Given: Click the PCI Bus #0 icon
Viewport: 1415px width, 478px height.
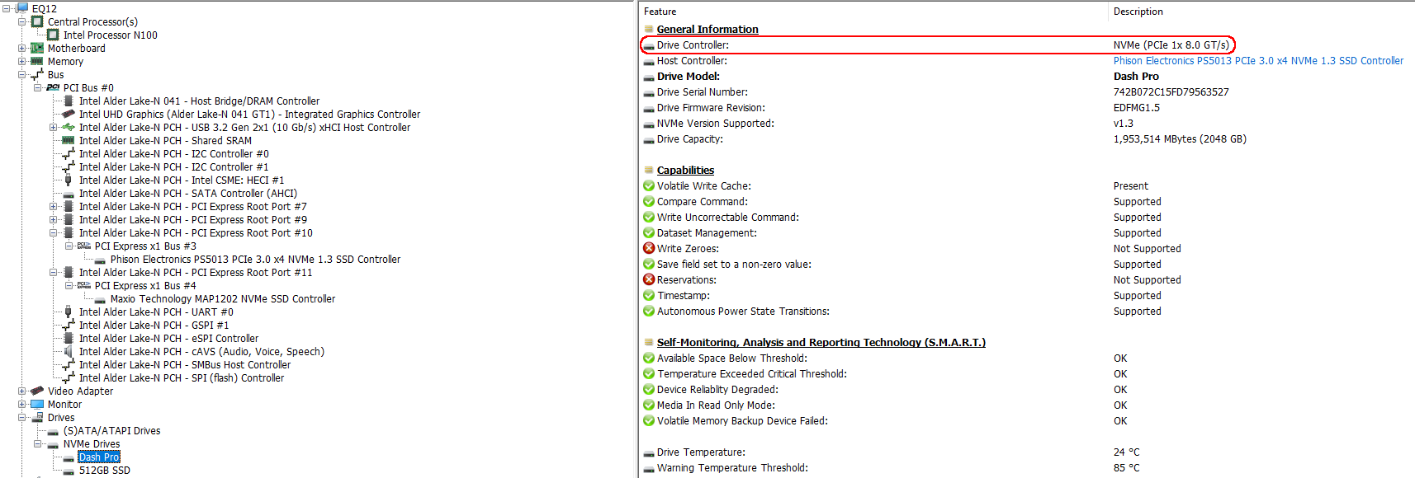Looking at the screenshot, I should tap(53, 87).
